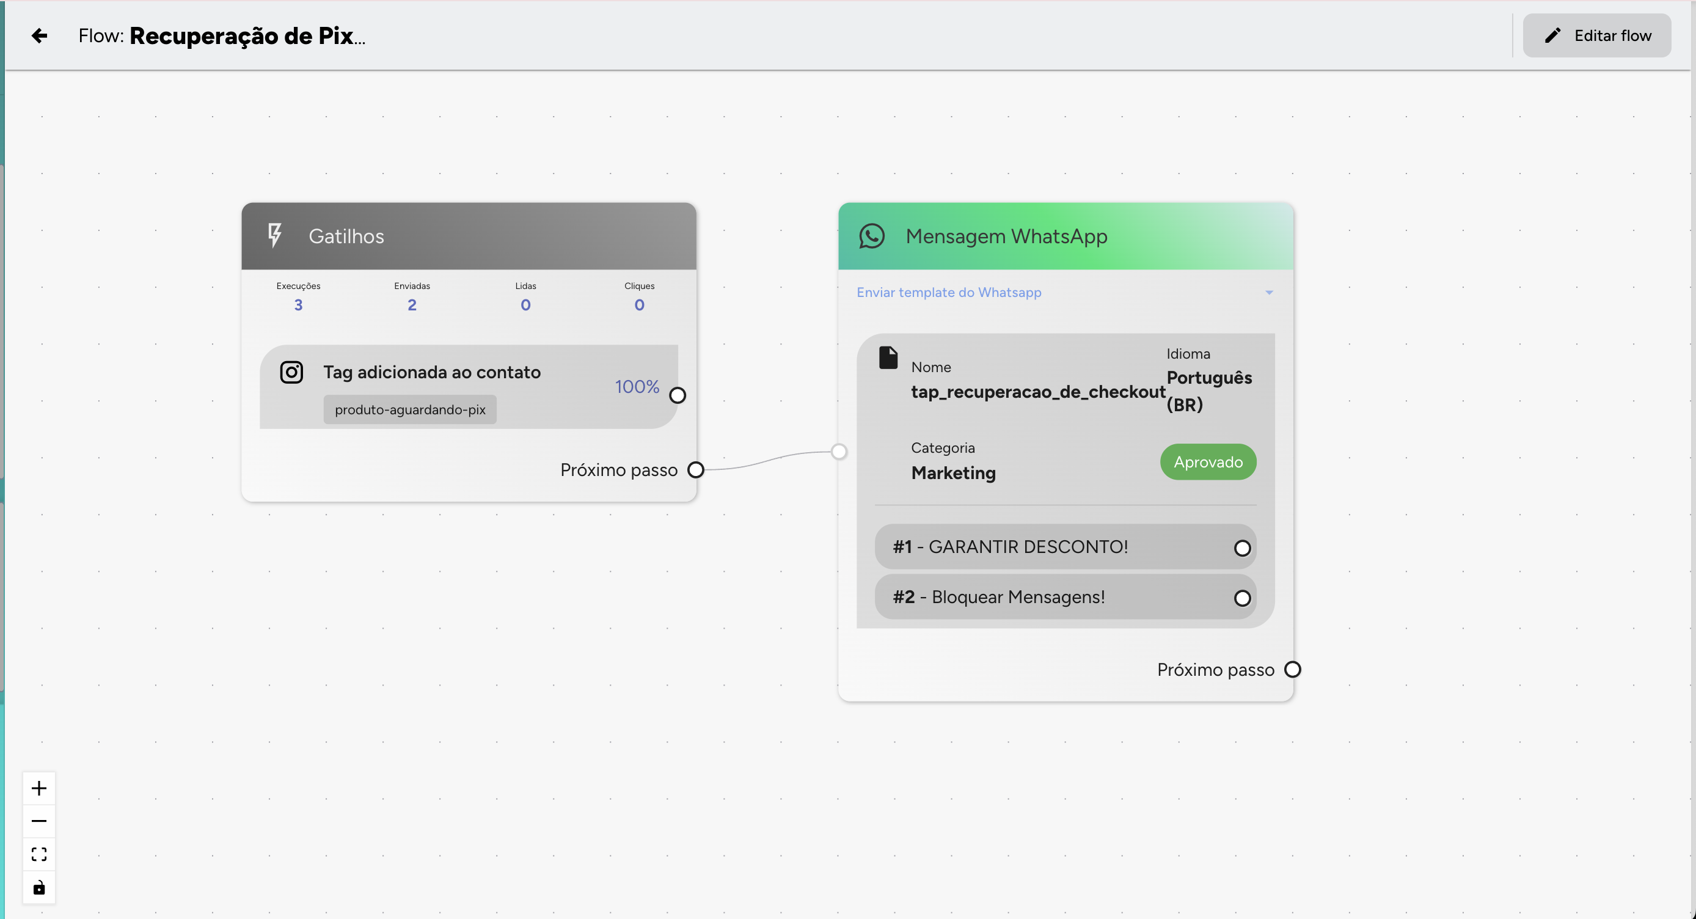This screenshot has height=919, width=1696.
Task: Click the 100% percentage text
Action: 637,386
